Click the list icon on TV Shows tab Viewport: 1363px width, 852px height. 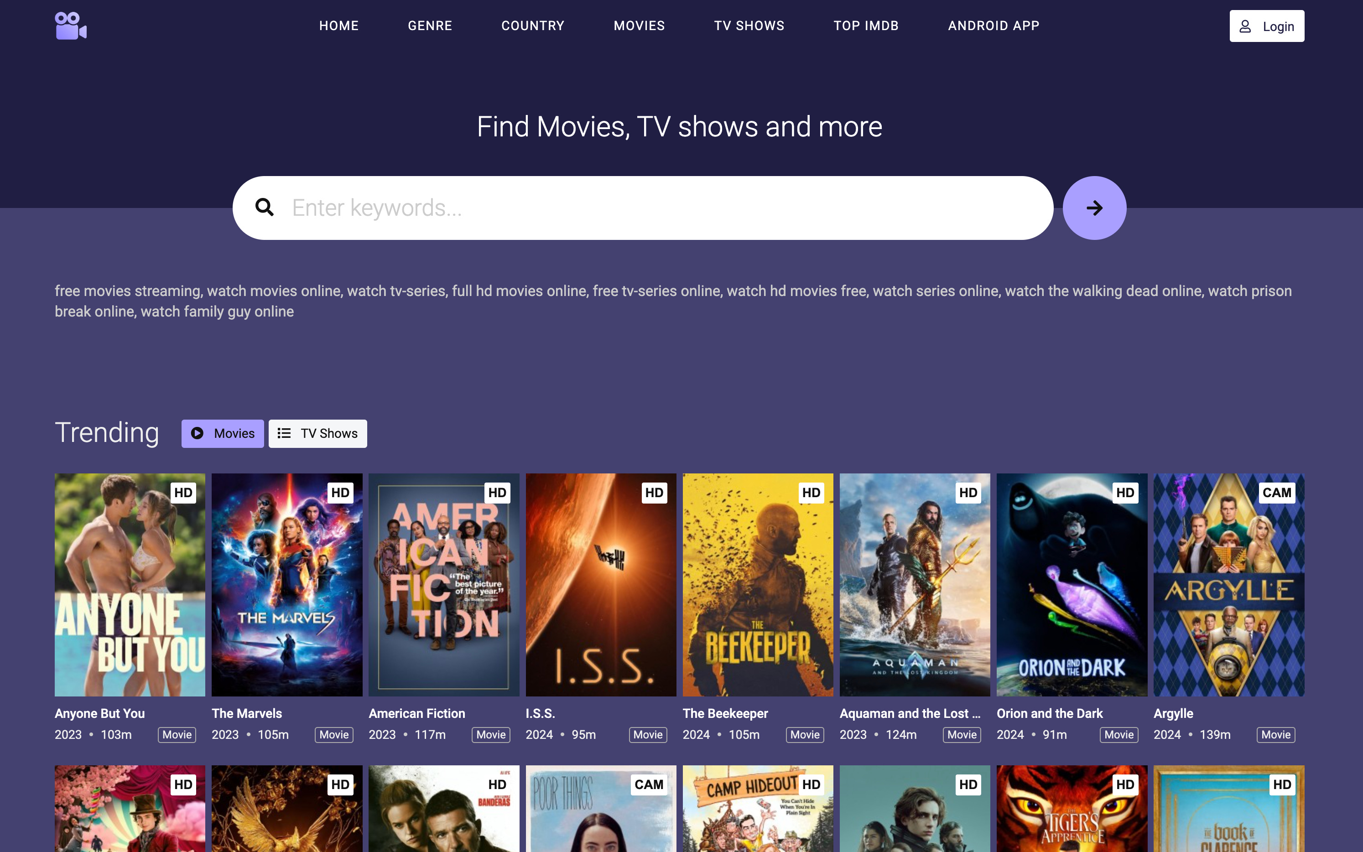284,433
